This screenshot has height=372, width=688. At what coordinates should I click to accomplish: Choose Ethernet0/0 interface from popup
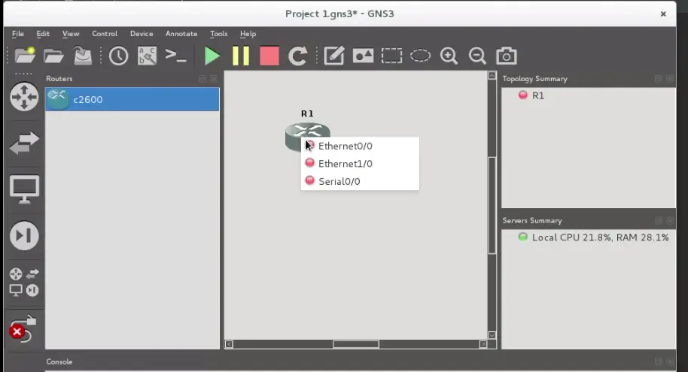pyautogui.click(x=360, y=146)
